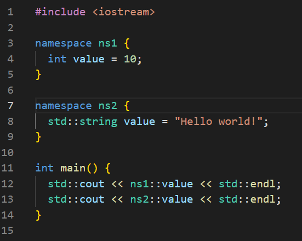Click line number 15 in the gutter
Screen dimensions: 302x241
[8, 231]
